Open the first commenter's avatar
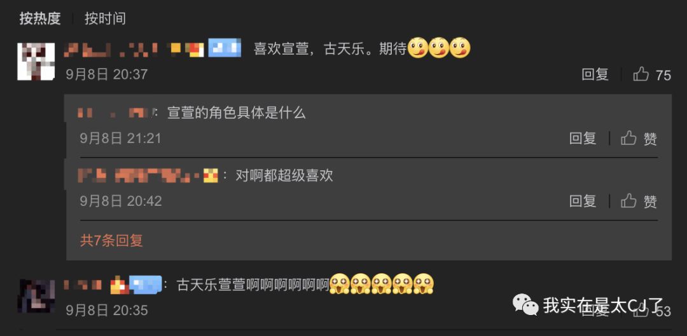The width and height of the screenshot is (687, 336). point(36,61)
